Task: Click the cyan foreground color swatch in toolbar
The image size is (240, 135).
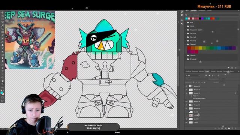Action: pos(2,92)
